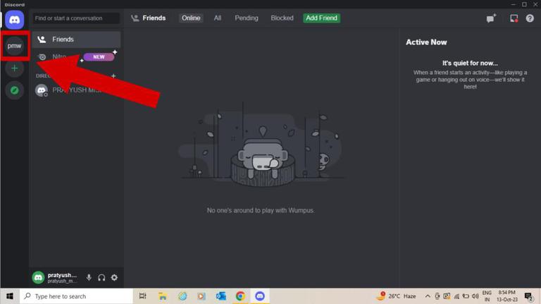This screenshot has width=541, height=304.
Task: Switch to the Pending tab
Action: pos(247,18)
